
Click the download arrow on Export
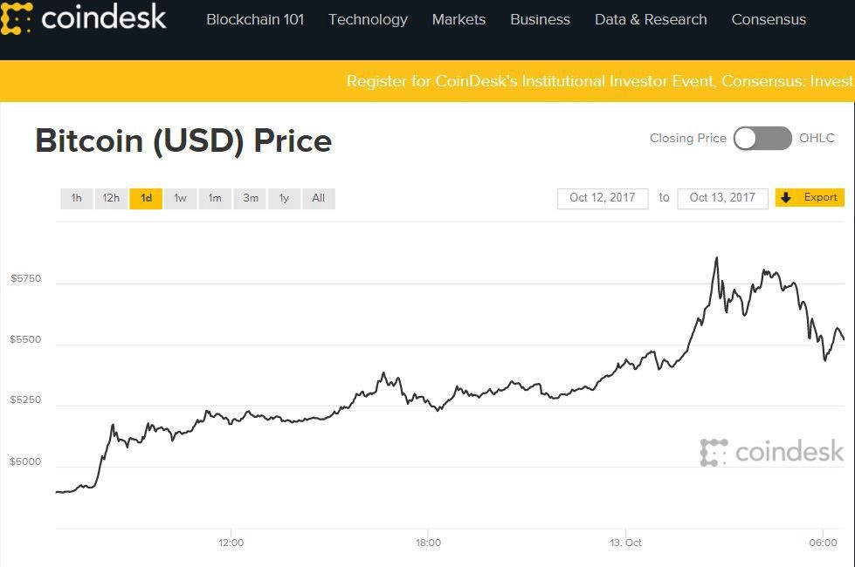[x=786, y=198]
